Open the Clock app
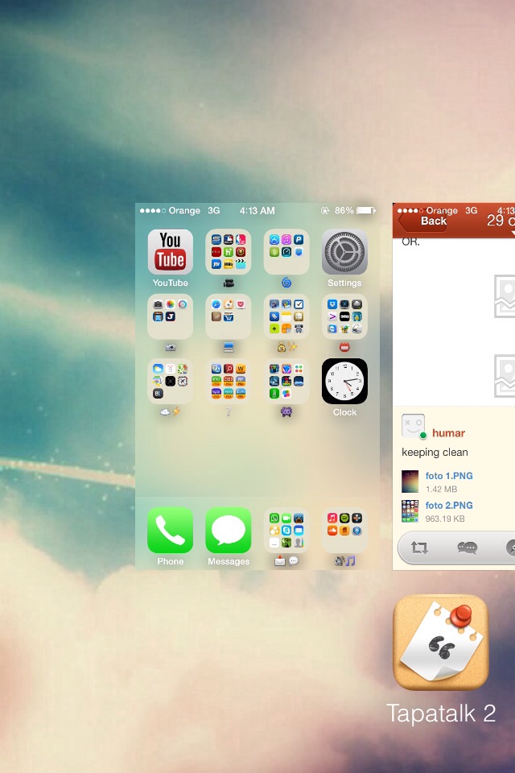This screenshot has width=515, height=773. point(344,381)
